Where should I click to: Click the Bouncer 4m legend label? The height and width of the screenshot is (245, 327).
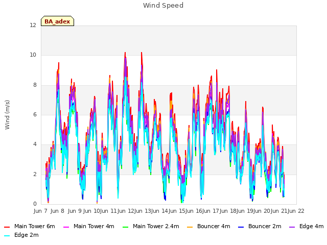point(214,226)
